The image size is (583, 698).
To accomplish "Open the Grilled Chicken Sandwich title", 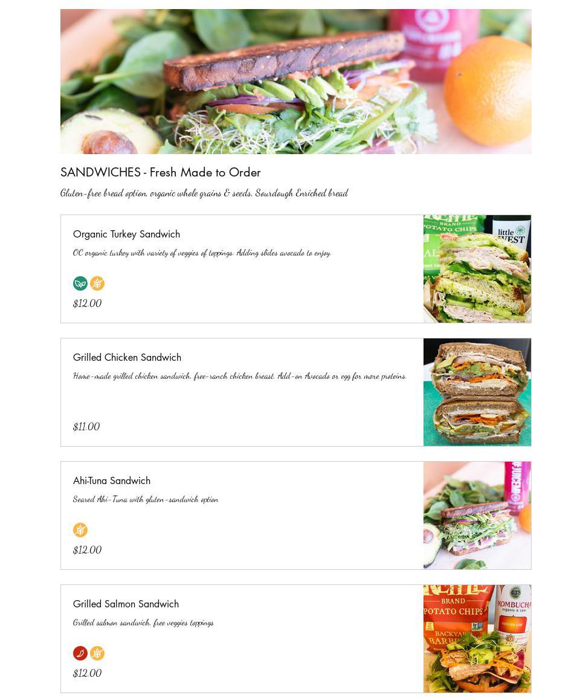I will [x=127, y=357].
